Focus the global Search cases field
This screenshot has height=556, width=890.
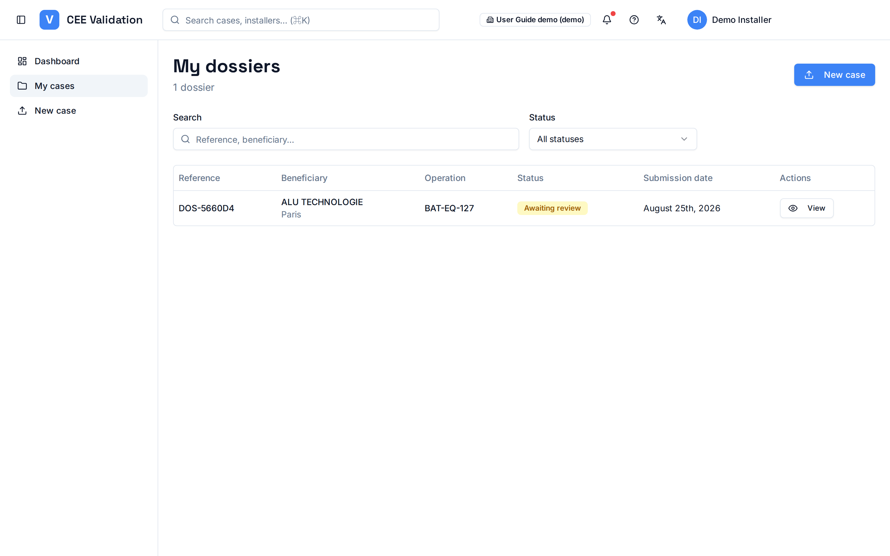pos(301,20)
